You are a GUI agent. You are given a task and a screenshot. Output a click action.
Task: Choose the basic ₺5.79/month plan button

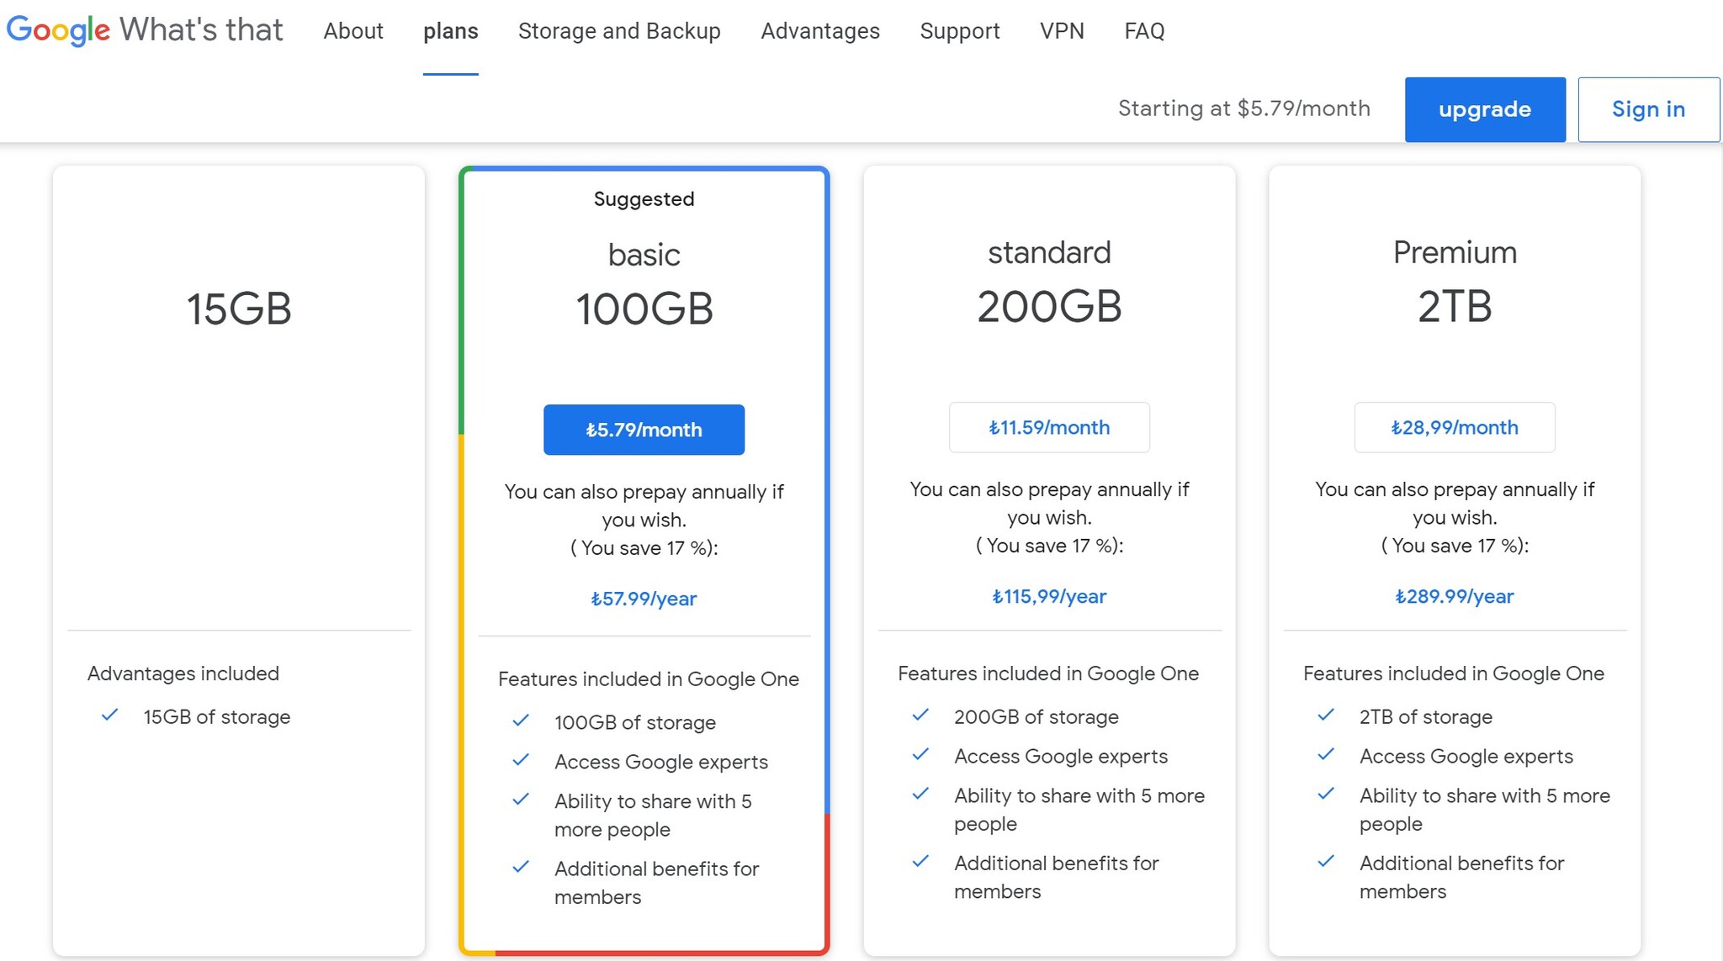coord(644,430)
